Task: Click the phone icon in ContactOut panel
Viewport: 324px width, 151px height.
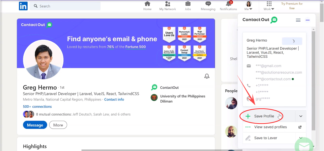Action: pyautogui.click(x=249, y=86)
